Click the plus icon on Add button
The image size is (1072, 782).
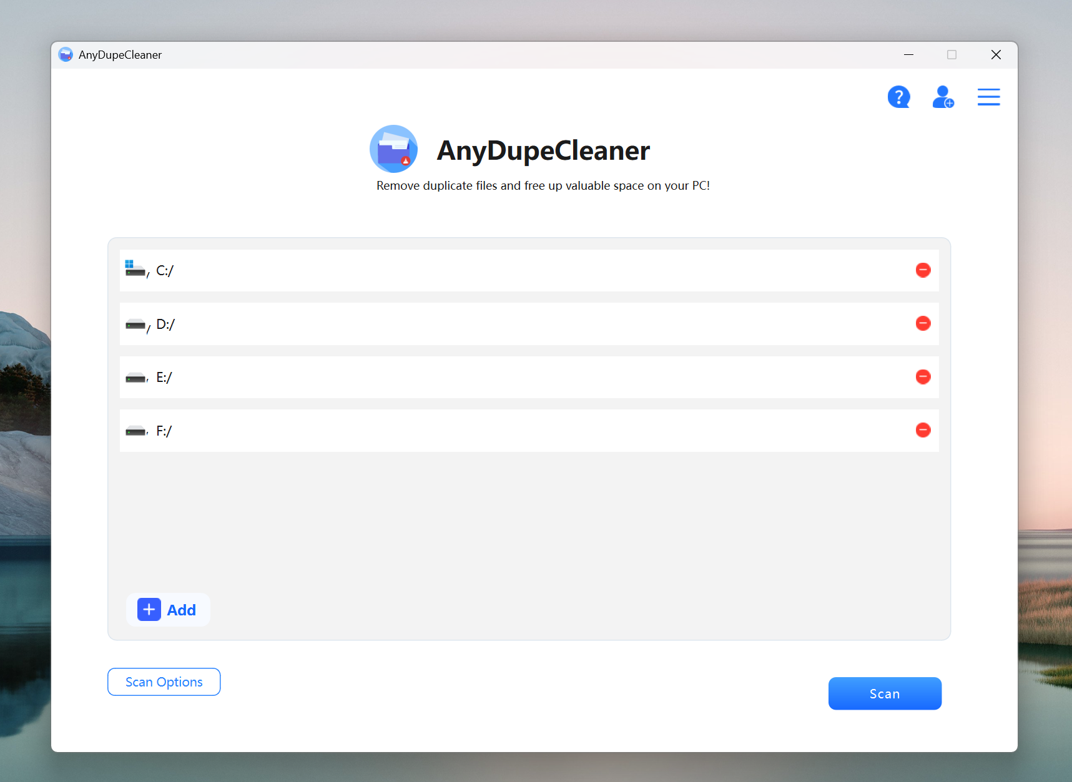148,609
